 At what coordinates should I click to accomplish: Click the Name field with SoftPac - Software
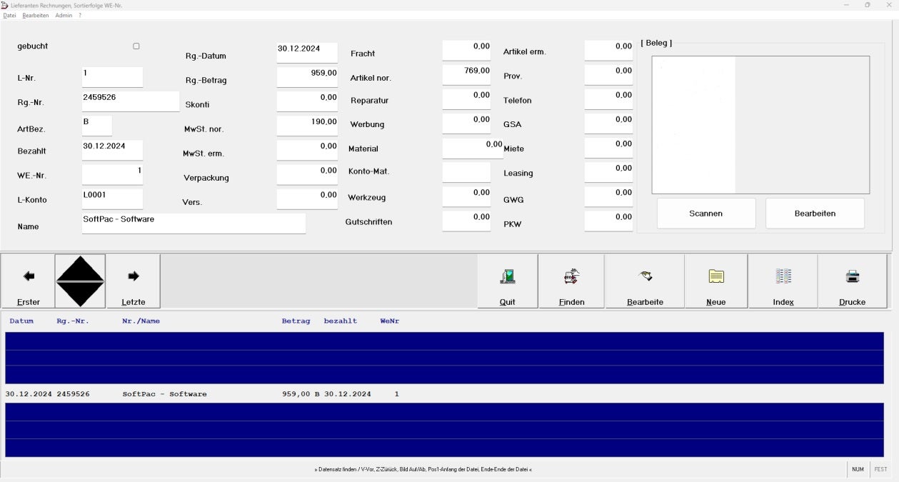click(194, 223)
